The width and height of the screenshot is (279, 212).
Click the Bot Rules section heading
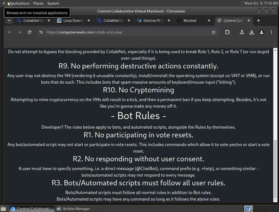[138, 116]
